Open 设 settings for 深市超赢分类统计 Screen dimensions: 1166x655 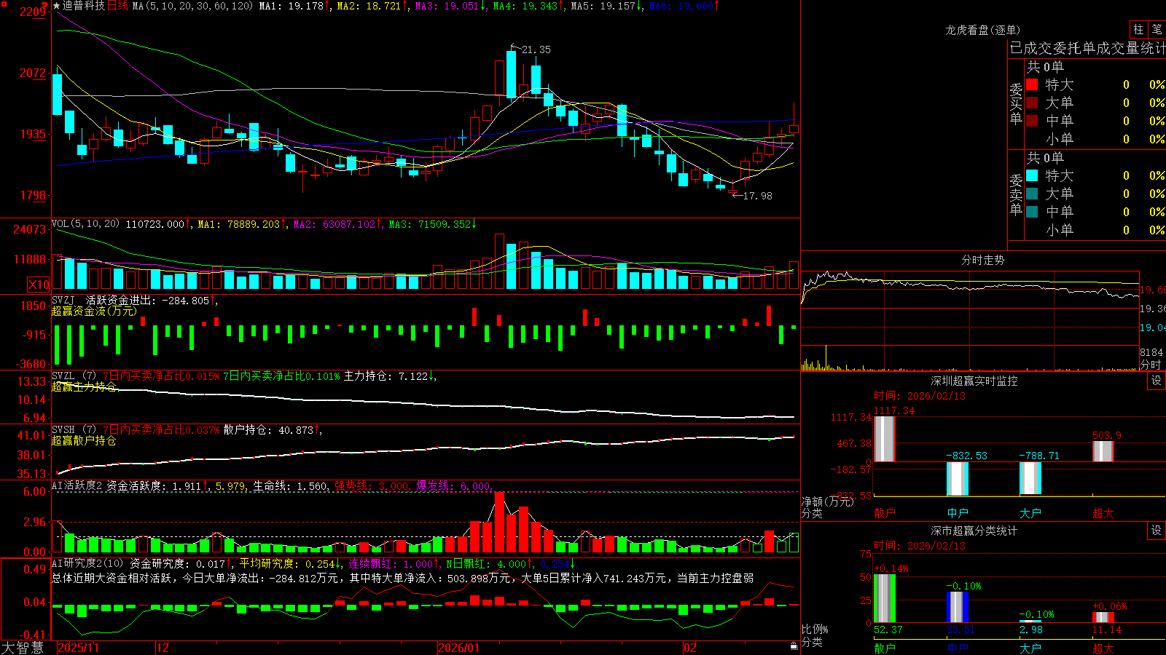coord(1157,531)
